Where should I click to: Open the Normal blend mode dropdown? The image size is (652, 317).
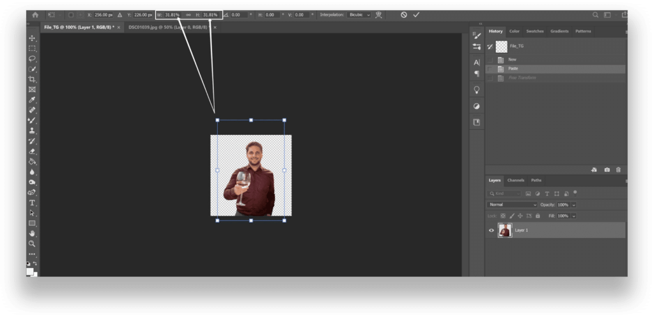[x=513, y=205]
